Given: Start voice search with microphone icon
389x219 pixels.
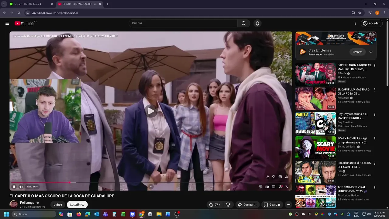Looking at the screenshot, I should 257,23.
